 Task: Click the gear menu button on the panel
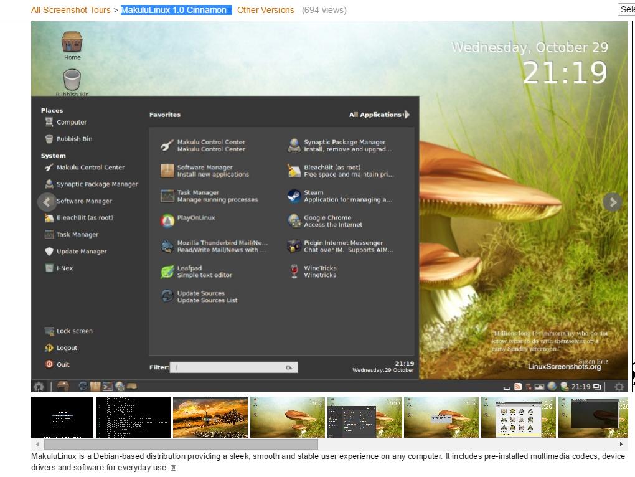pos(39,386)
